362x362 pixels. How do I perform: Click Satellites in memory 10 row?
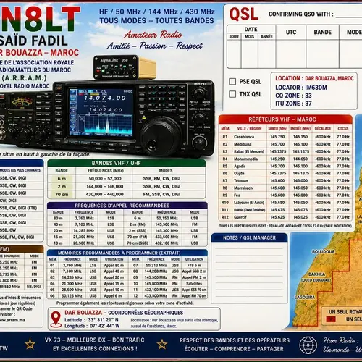click(x=194, y=284)
